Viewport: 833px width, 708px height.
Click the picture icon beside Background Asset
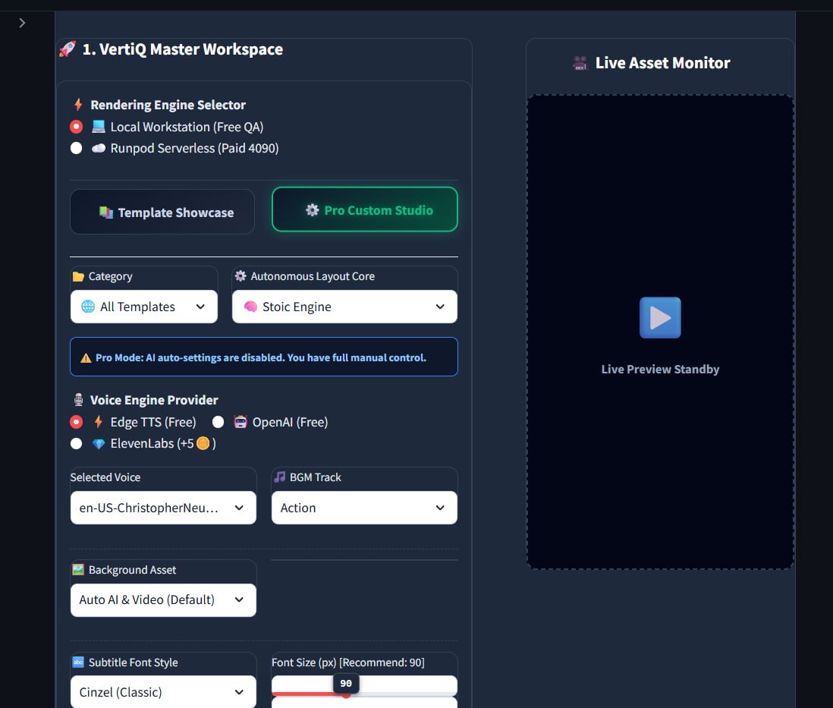[78, 569]
